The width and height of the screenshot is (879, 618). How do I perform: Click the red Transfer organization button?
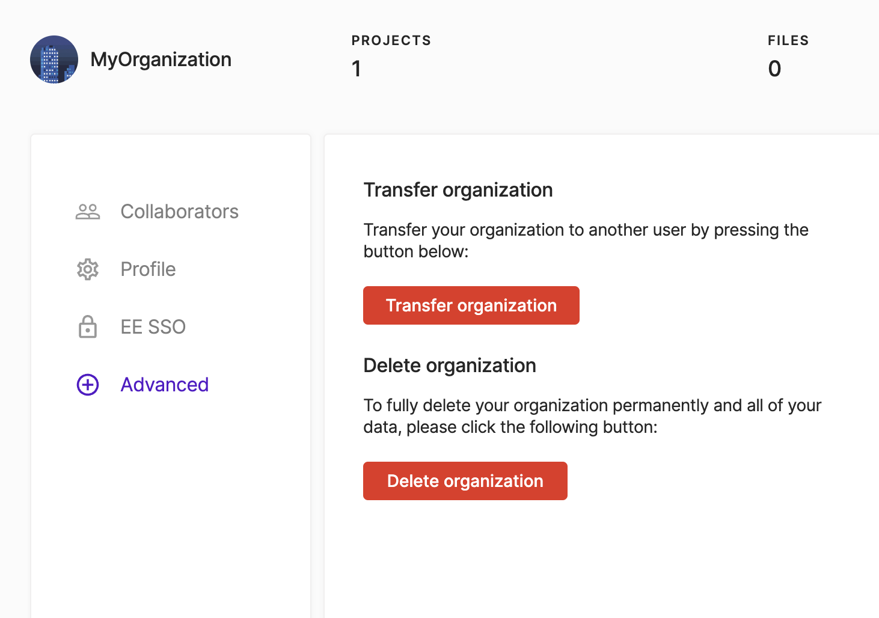coord(471,305)
